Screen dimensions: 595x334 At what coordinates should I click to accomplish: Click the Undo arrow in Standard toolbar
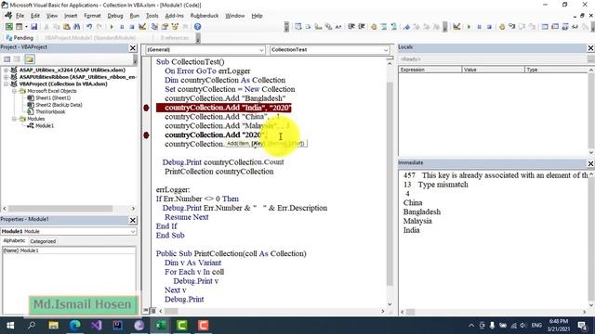tap(89, 27)
